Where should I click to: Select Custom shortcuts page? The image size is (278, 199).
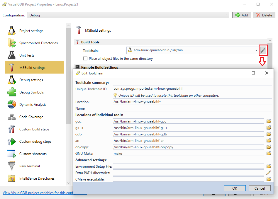[34, 154]
